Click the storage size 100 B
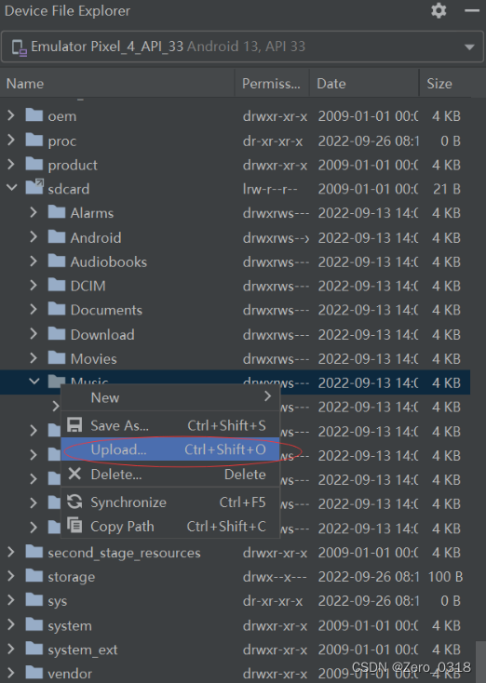 tap(445, 576)
